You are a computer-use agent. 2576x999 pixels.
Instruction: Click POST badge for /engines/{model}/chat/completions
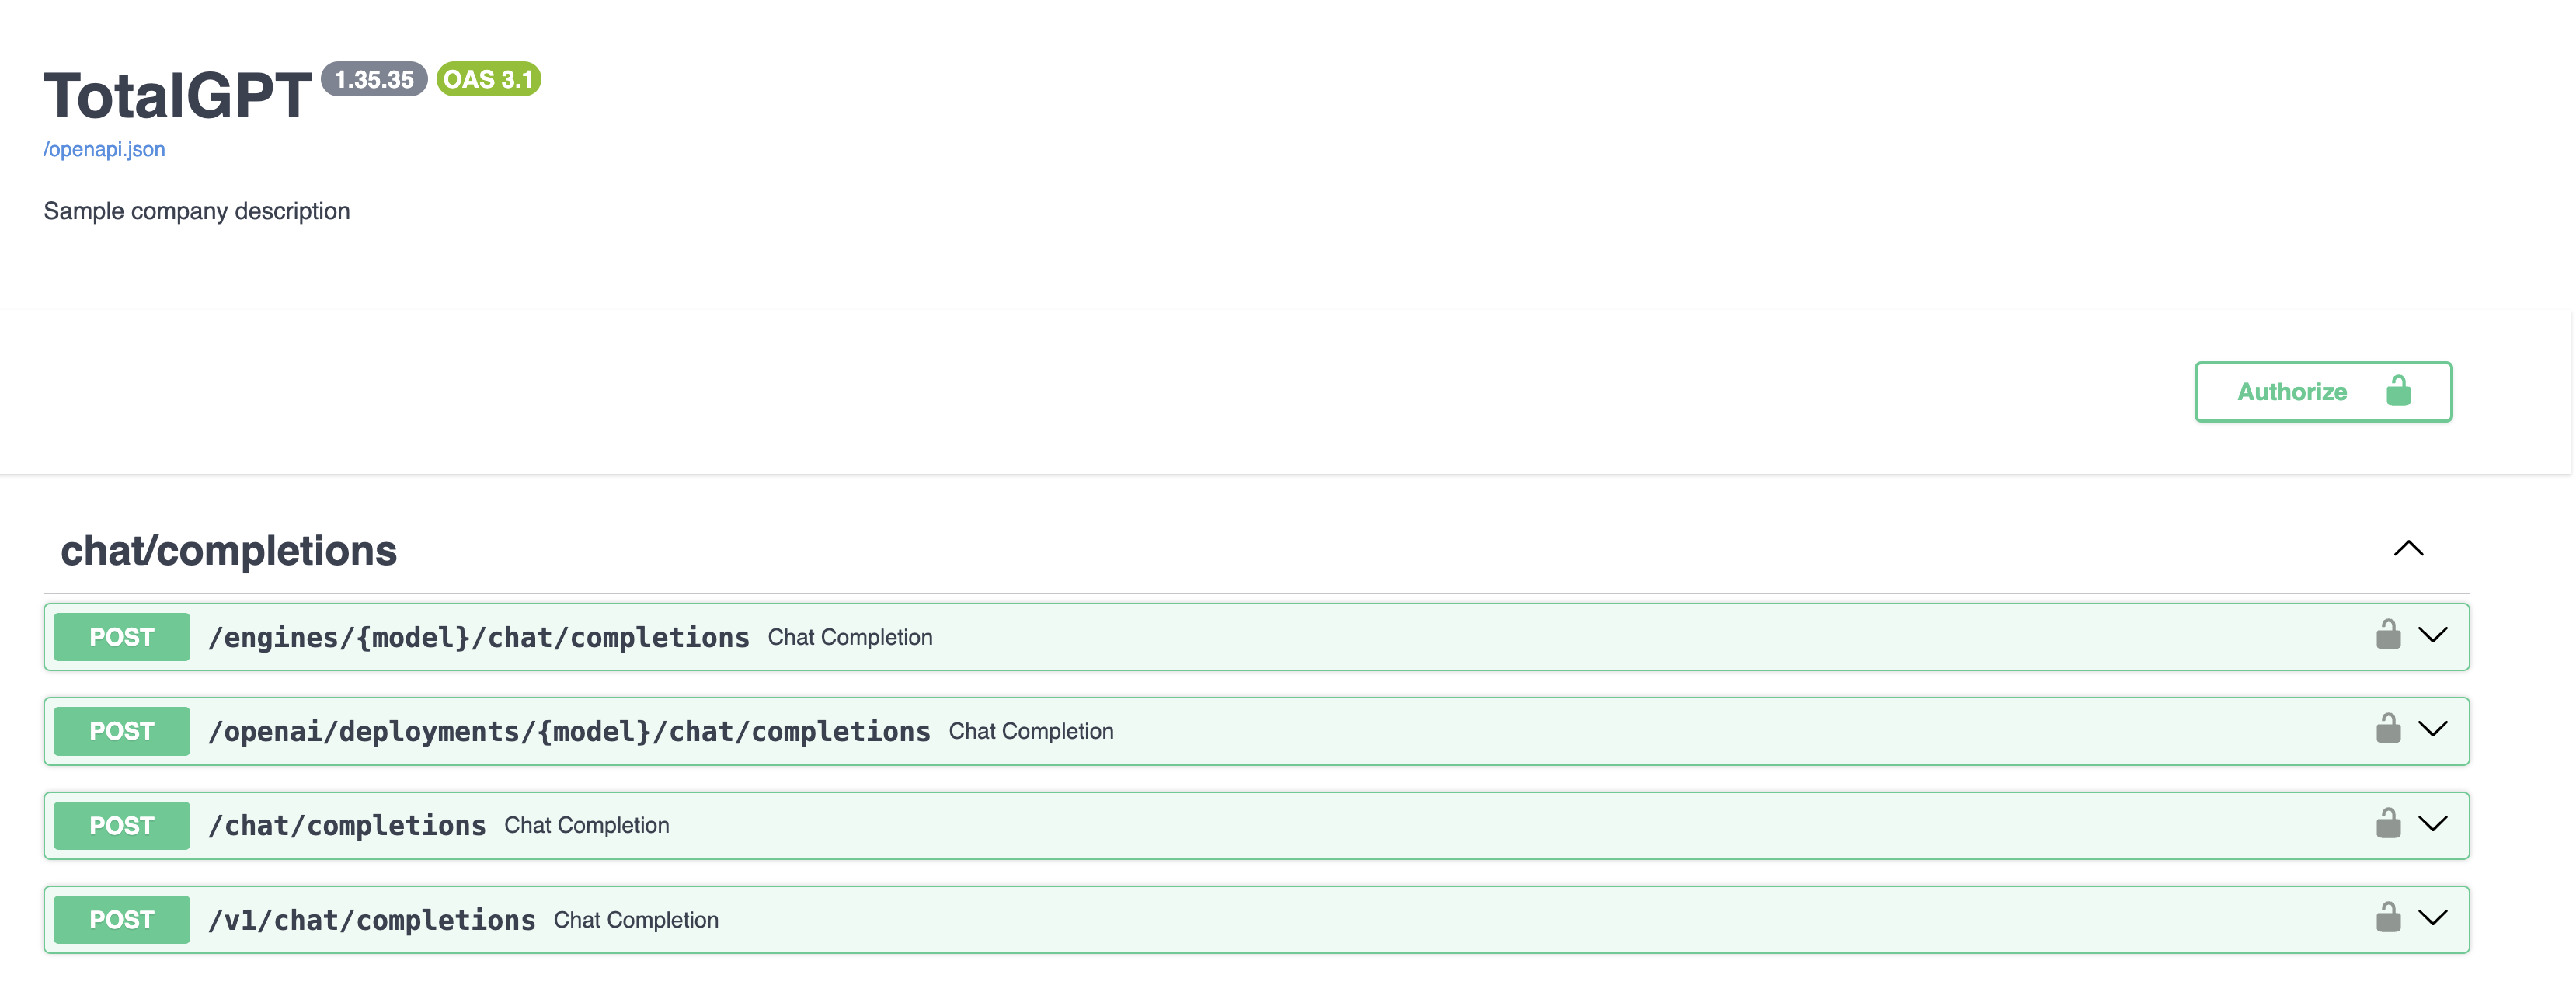pyautogui.click(x=122, y=637)
